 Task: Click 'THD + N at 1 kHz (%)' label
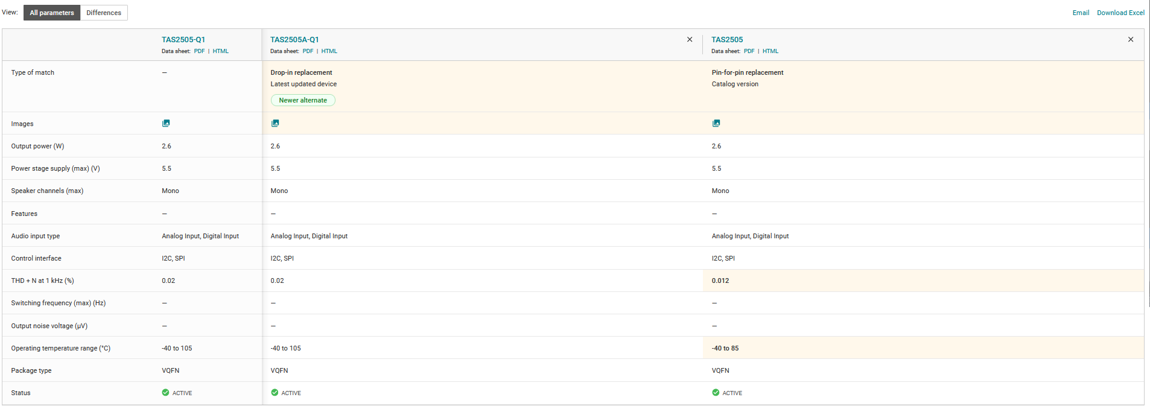tap(42, 281)
